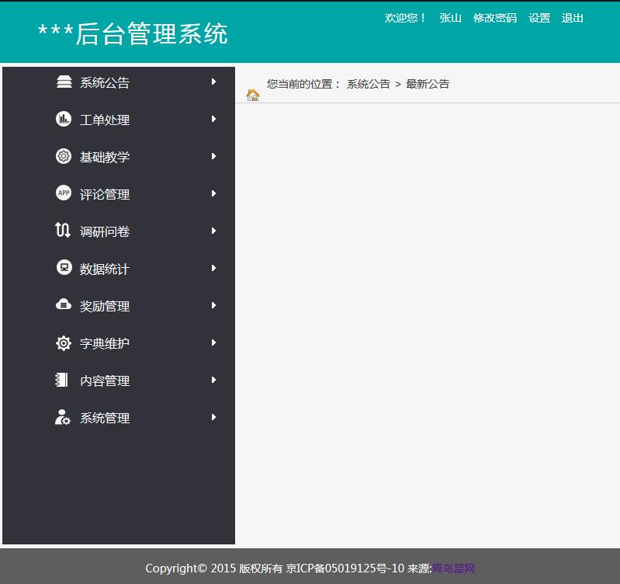Click the 青岛星网 footer link
Viewport: 620px width, 584px height.
pos(453,568)
